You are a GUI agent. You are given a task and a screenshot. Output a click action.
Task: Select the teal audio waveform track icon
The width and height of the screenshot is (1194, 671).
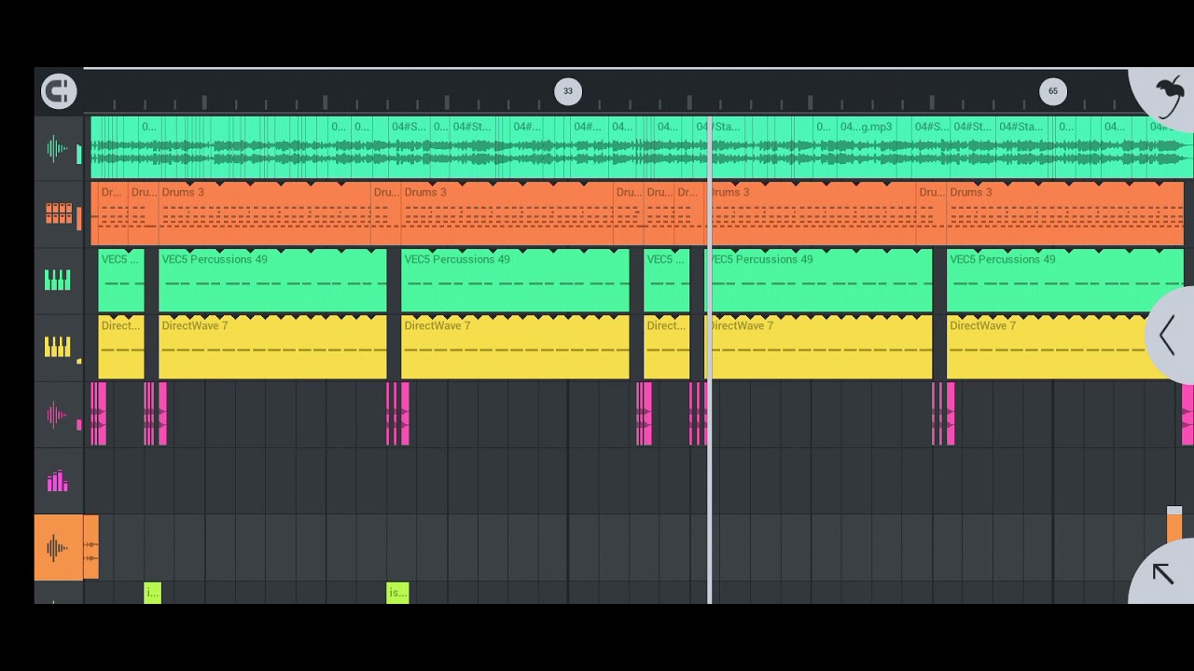58,149
